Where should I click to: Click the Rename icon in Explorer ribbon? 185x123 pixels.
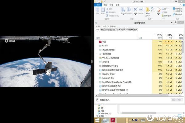[141, 10]
